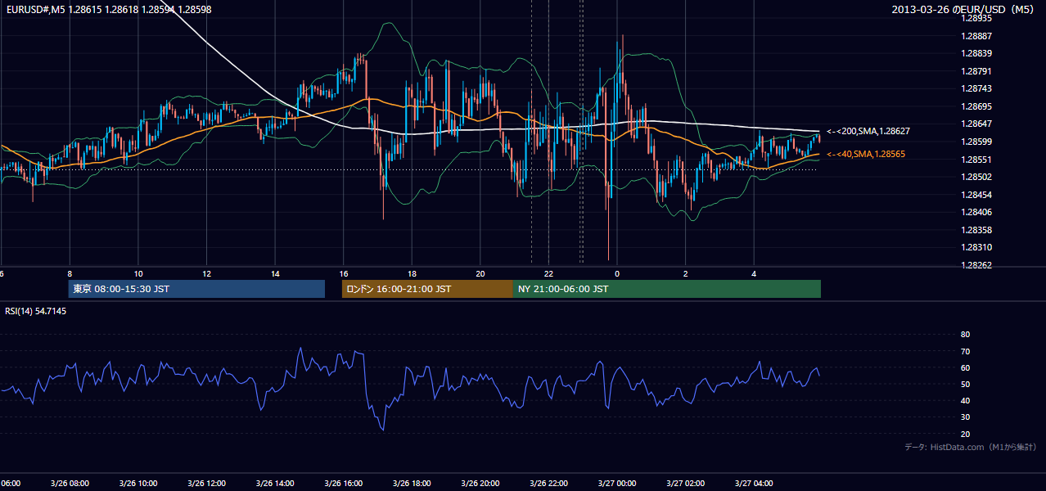
Task: Click hour tick 18 under the price chart
Action: (412, 273)
